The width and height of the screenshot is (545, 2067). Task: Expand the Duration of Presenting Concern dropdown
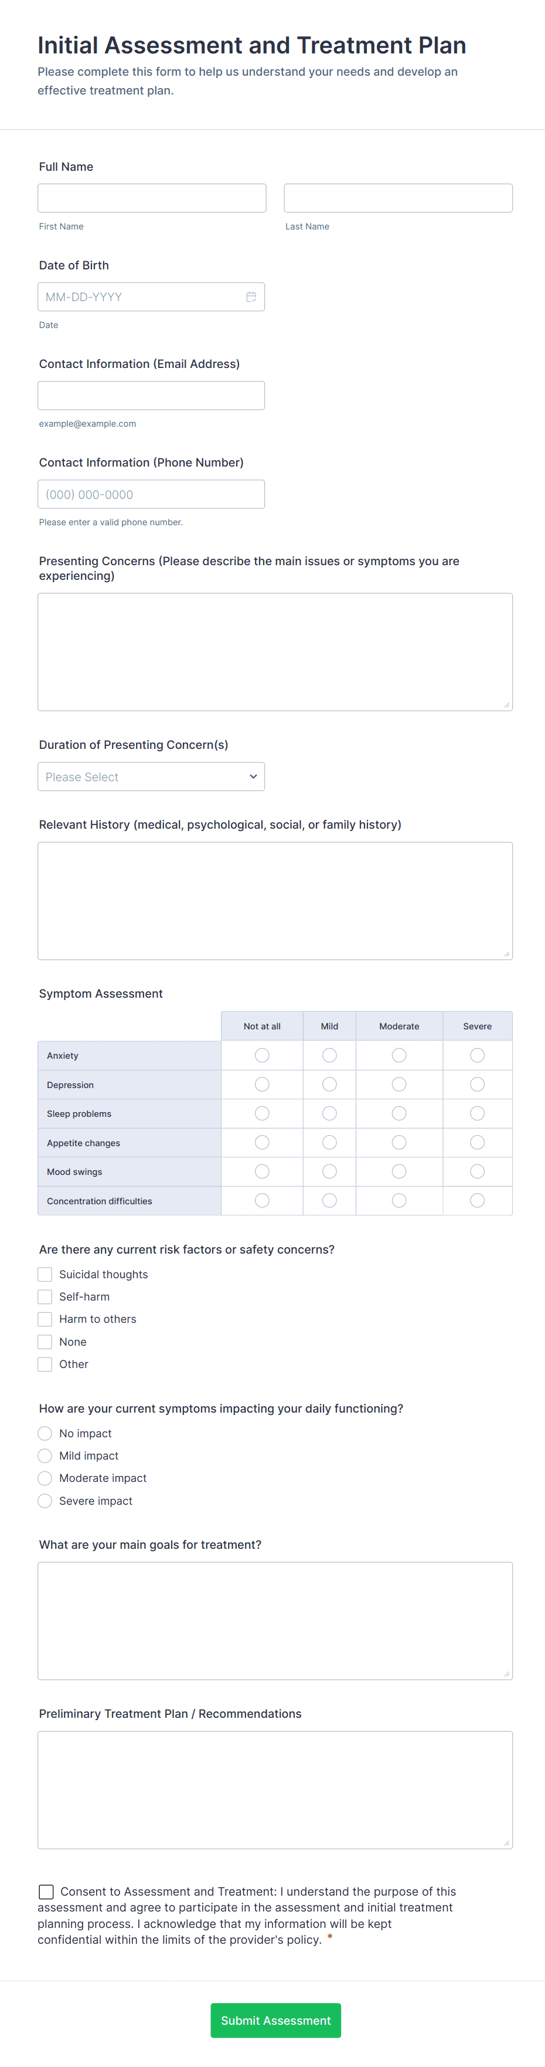tap(151, 776)
